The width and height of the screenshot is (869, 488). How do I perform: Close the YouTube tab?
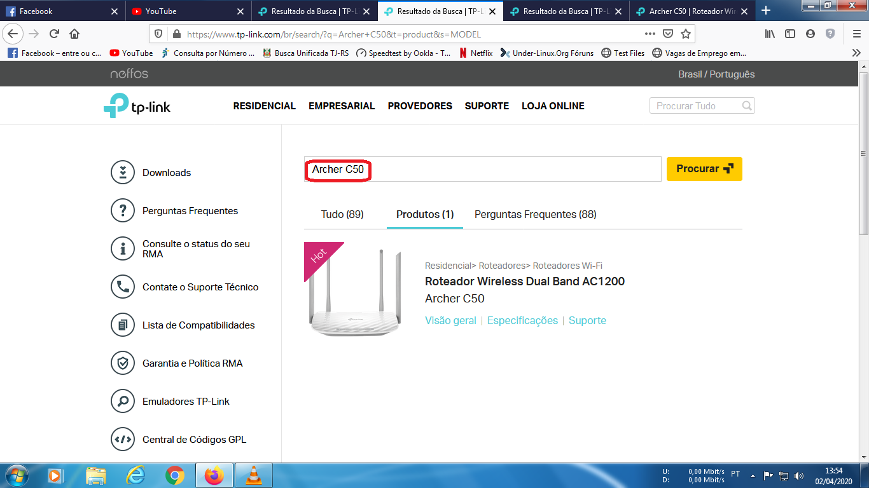(240, 11)
